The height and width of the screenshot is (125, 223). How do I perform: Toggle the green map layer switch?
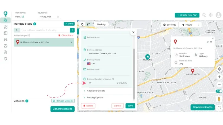click(x=219, y=91)
